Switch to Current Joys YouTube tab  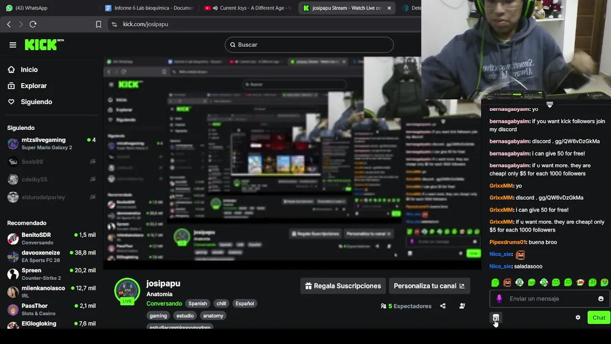(x=247, y=8)
